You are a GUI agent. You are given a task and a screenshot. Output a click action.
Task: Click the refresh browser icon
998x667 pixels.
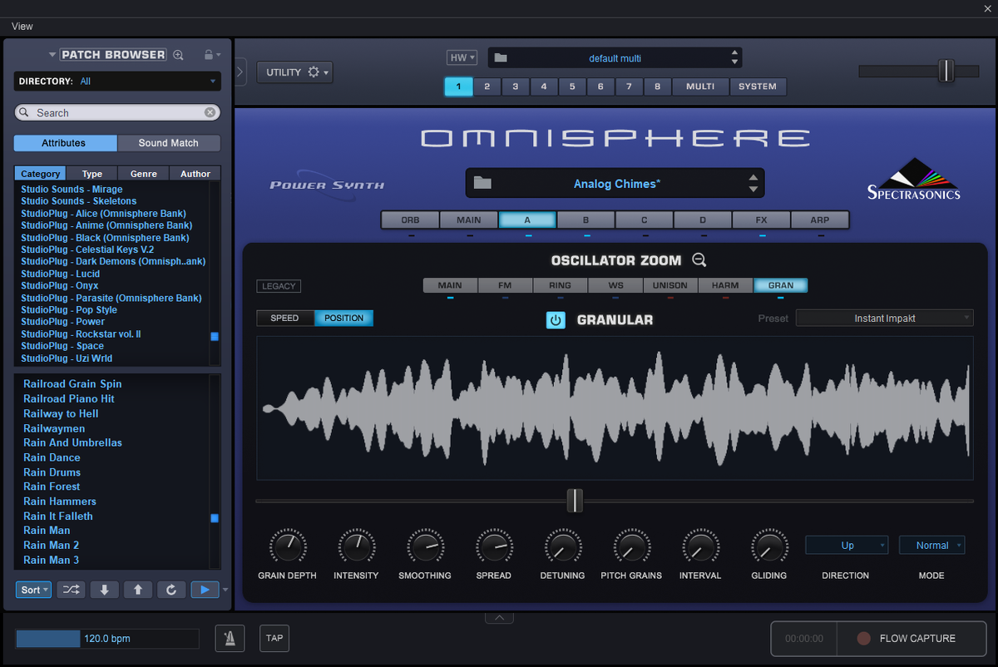(170, 590)
